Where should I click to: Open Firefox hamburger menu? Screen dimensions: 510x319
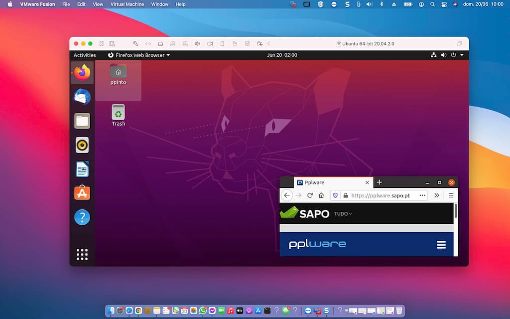coord(451,195)
